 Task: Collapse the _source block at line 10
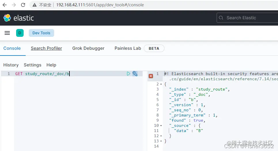tap(161, 126)
